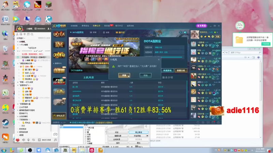Show previous banner with left arrow
The height and width of the screenshot is (153, 273).
point(74,55)
